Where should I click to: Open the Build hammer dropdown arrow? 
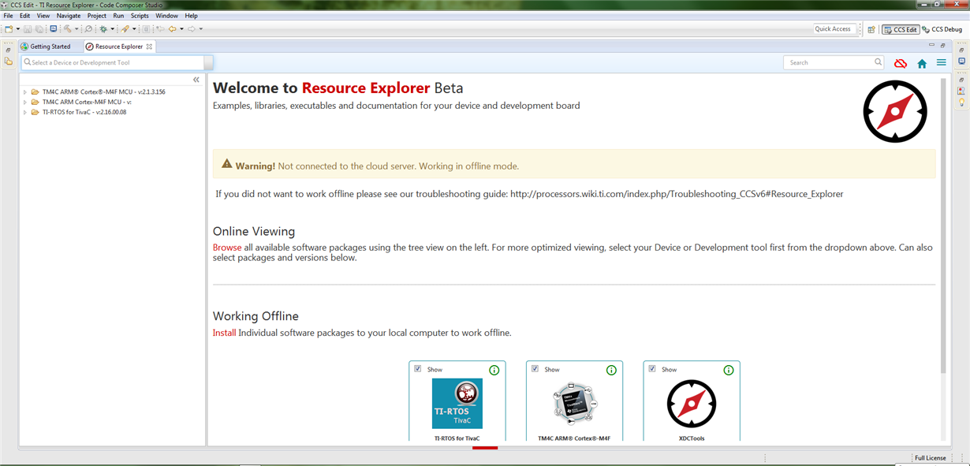click(x=76, y=29)
